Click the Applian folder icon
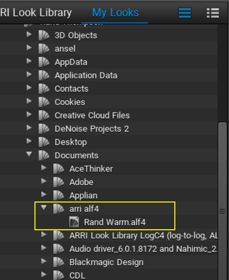This screenshot has width=229, height=280. [x=58, y=195]
